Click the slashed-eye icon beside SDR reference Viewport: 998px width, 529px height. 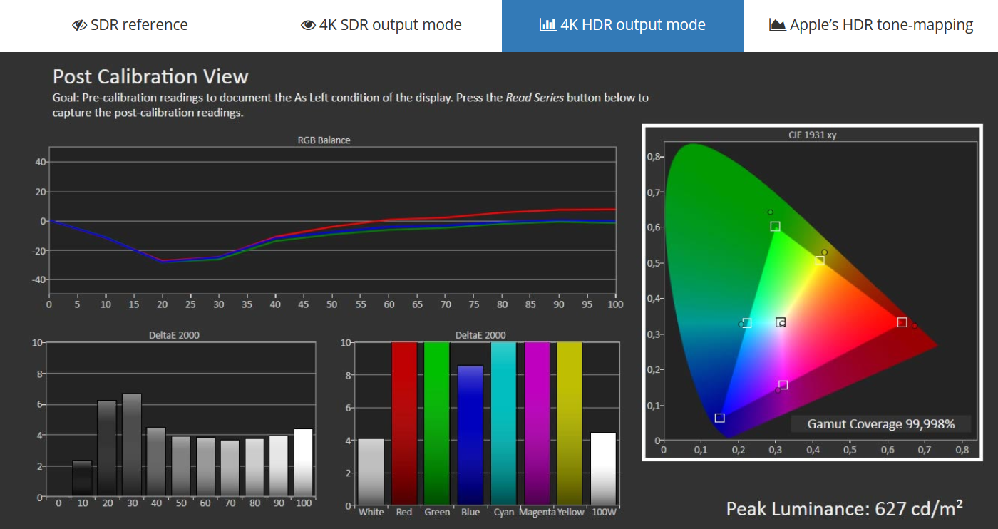coord(80,26)
